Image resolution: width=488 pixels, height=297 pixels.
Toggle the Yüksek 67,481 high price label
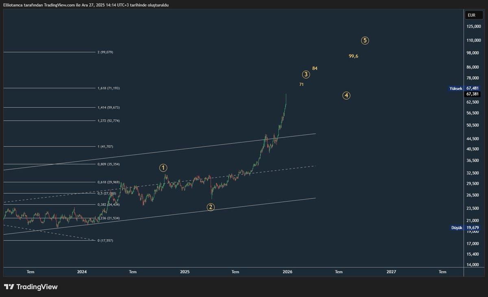click(x=464, y=87)
